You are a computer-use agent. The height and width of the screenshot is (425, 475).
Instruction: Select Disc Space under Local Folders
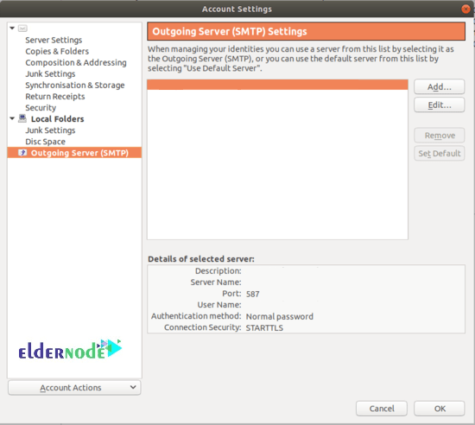[x=45, y=142]
